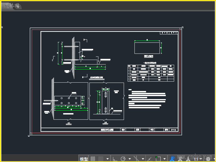This screenshot has width=216, height=162.
Task: Enable polar tracking icon
Action: pos(123,159)
